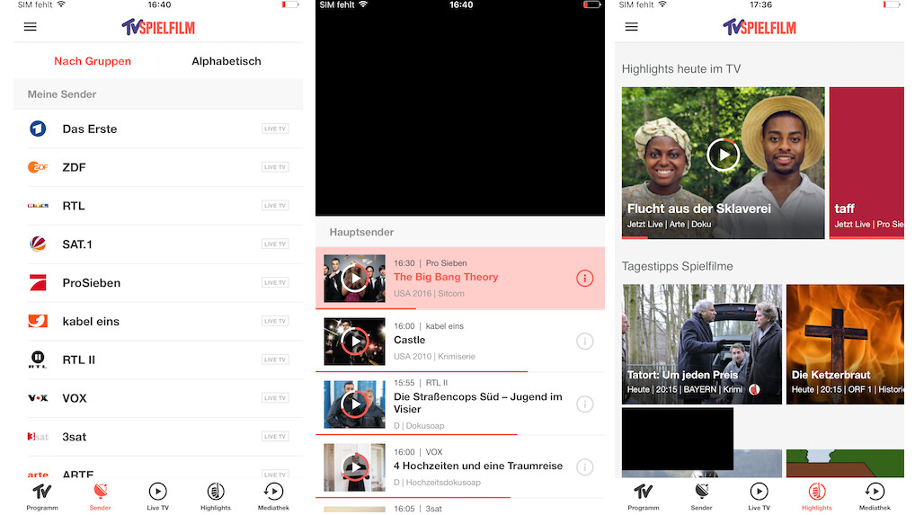The height and width of the screenshot is (515, 915).
Task: Tap Hauptsender section header
Action: 460,232
